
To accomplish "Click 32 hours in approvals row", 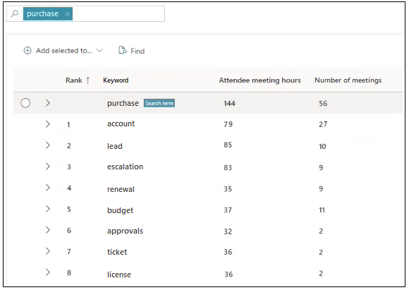I will (228, 231).
